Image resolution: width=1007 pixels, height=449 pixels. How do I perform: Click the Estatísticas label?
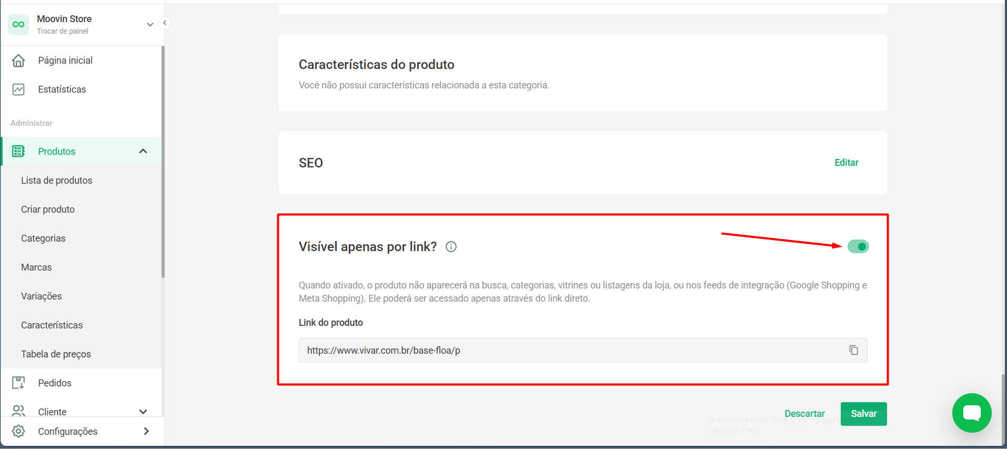click(x=62, y=89)
